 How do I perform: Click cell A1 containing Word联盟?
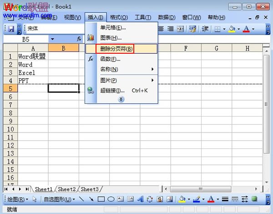(33, 56)
